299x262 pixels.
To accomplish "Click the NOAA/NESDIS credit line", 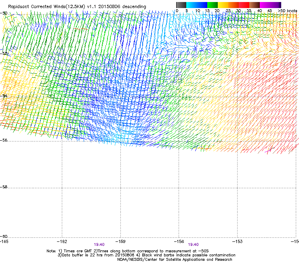I will click(x=175, y=260).
